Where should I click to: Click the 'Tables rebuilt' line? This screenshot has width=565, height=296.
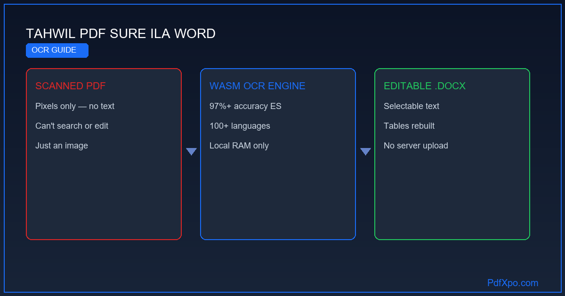click(409, 126)
